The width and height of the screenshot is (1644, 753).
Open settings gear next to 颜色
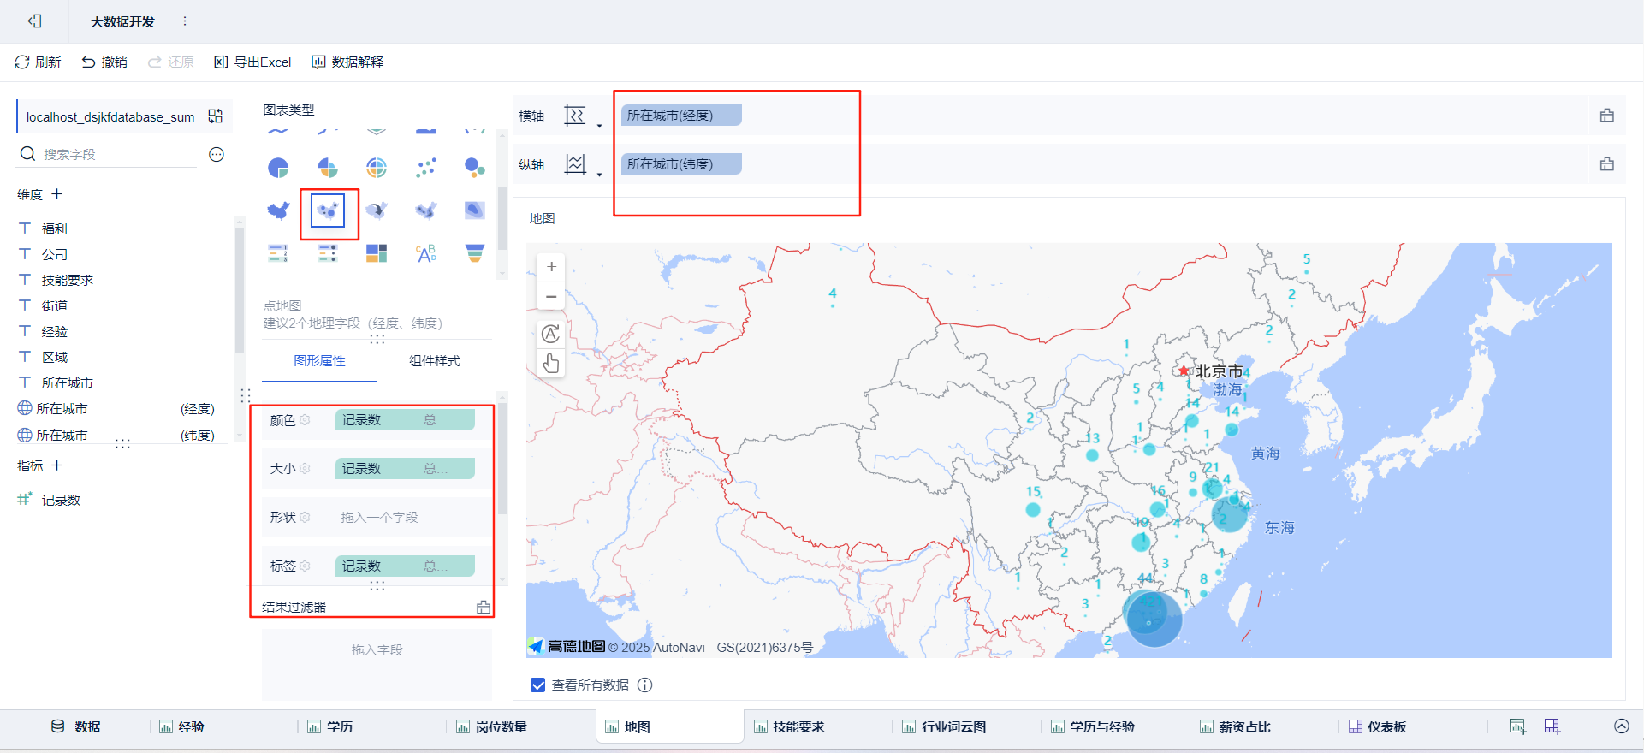click(x=306, y=420)
